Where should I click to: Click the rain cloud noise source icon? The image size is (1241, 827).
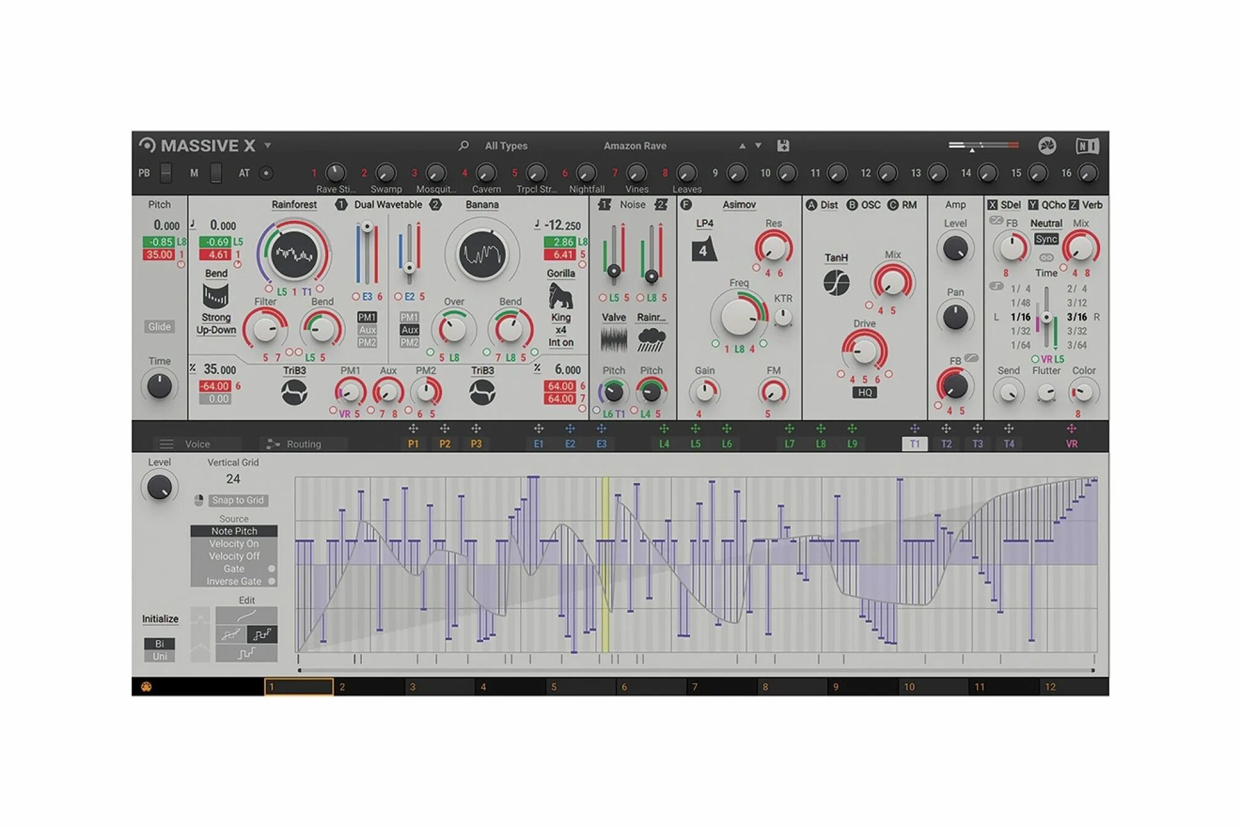click(651, 340)
